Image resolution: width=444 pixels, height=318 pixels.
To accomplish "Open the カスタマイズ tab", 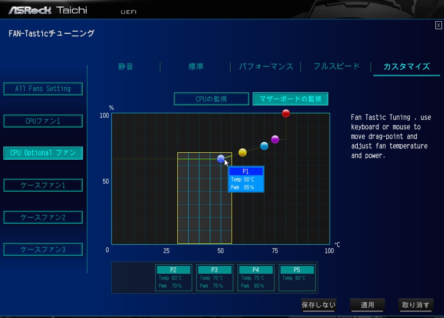I will point(406,66).
